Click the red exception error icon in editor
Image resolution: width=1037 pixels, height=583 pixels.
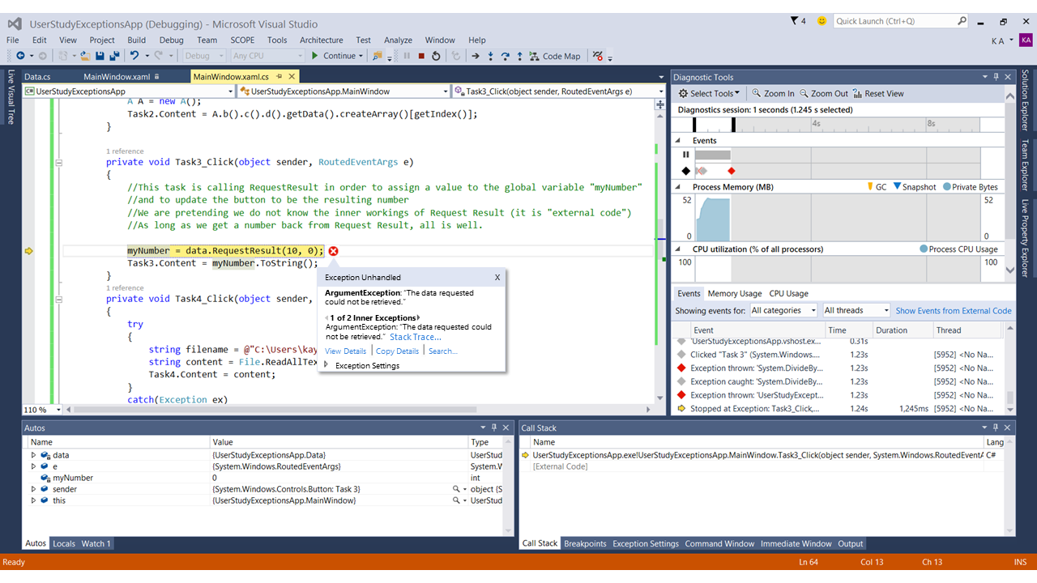(333, 251)
